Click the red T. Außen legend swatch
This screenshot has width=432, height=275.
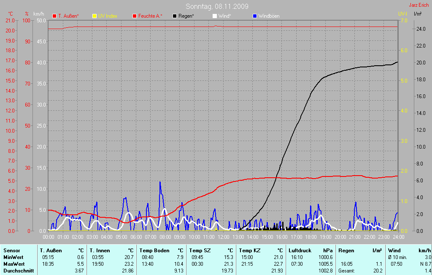(x=54, y=16)
